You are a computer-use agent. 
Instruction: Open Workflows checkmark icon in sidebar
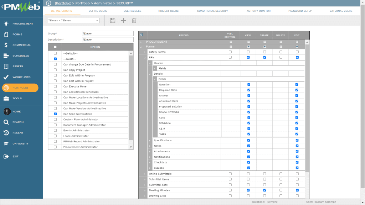(x=6, y=77)
